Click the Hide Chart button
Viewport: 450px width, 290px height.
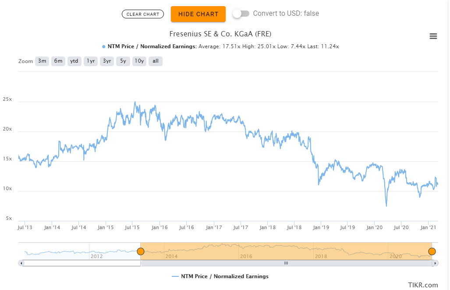[198, 14]
